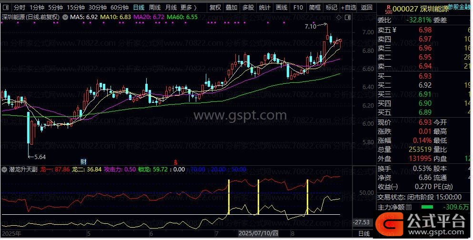Image resolution: width=473 pixels, height=240 pixels.
Task: Click the ¥ icon next to 卖五
Action: (x=394, y=30)
